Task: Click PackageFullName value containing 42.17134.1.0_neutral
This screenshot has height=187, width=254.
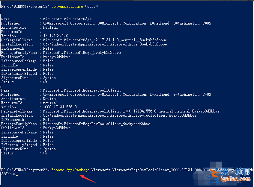Action: click(x=105, y=40)
